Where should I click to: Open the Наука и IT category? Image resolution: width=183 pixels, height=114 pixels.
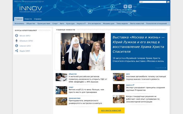[81, 24]
